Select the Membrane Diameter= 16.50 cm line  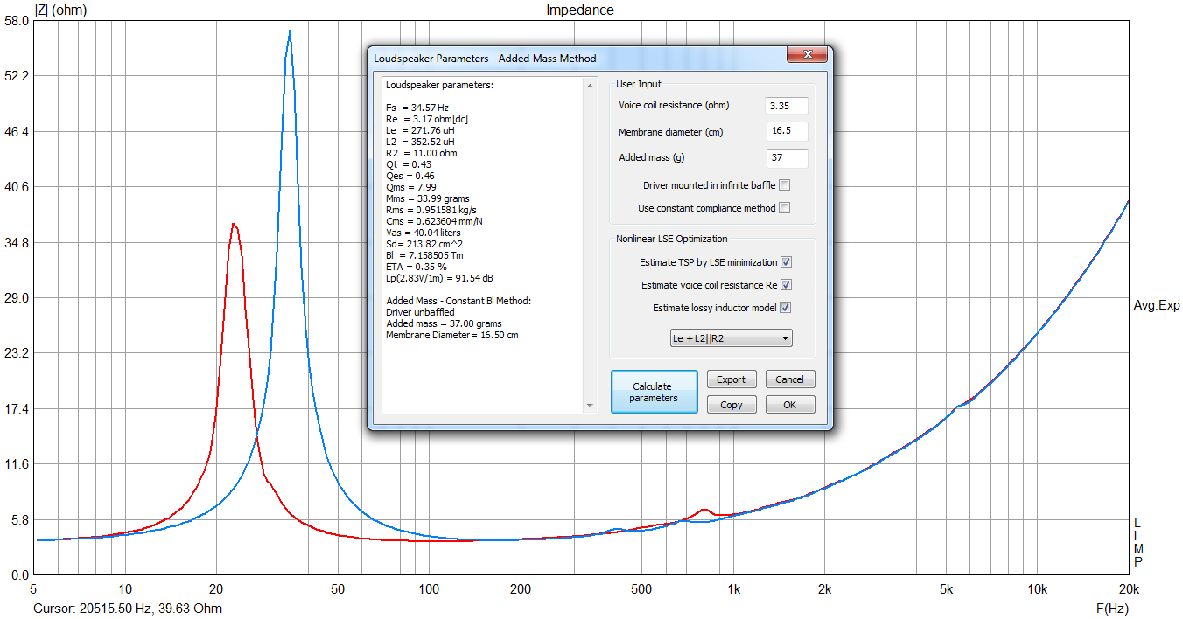pos(452,335)
